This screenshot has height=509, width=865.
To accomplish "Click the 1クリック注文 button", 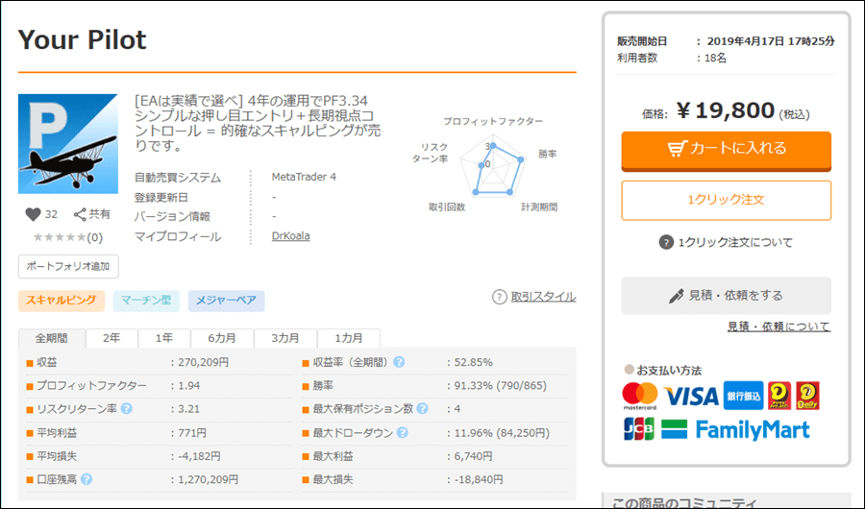I will tap(726, 200).
